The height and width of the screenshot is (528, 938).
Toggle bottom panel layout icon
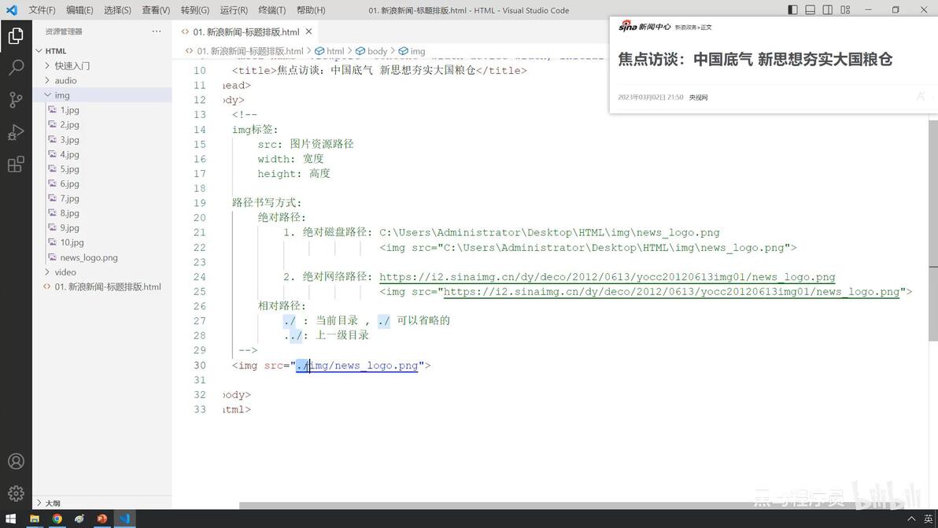click(x=810, y=9)
